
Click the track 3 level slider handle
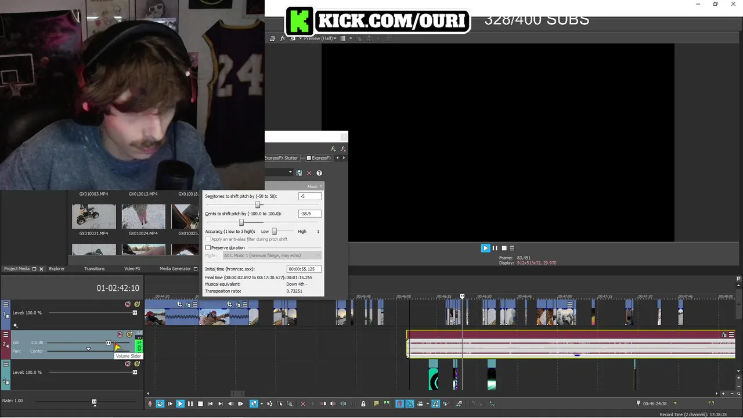pyautogui.click(x=135, y=372)
